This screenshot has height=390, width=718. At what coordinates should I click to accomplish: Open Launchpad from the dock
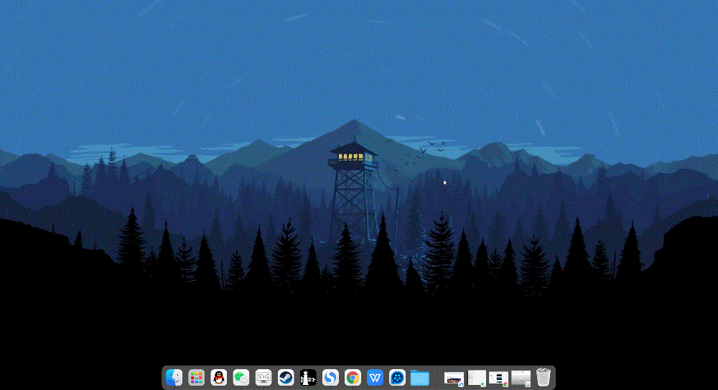pyautogui.click(x=197, y=378)
